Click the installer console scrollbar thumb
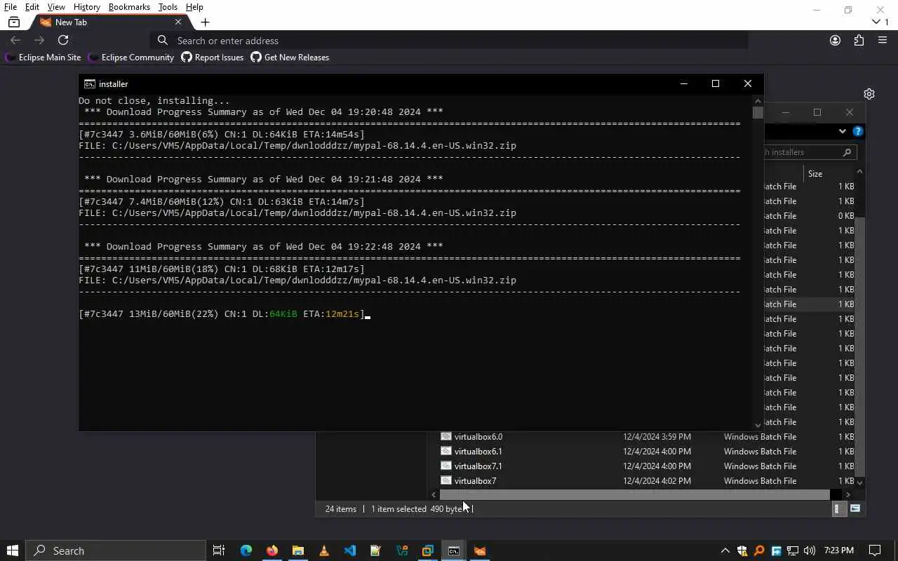This screenshot has height=561, width=898. tap(758, 113)
